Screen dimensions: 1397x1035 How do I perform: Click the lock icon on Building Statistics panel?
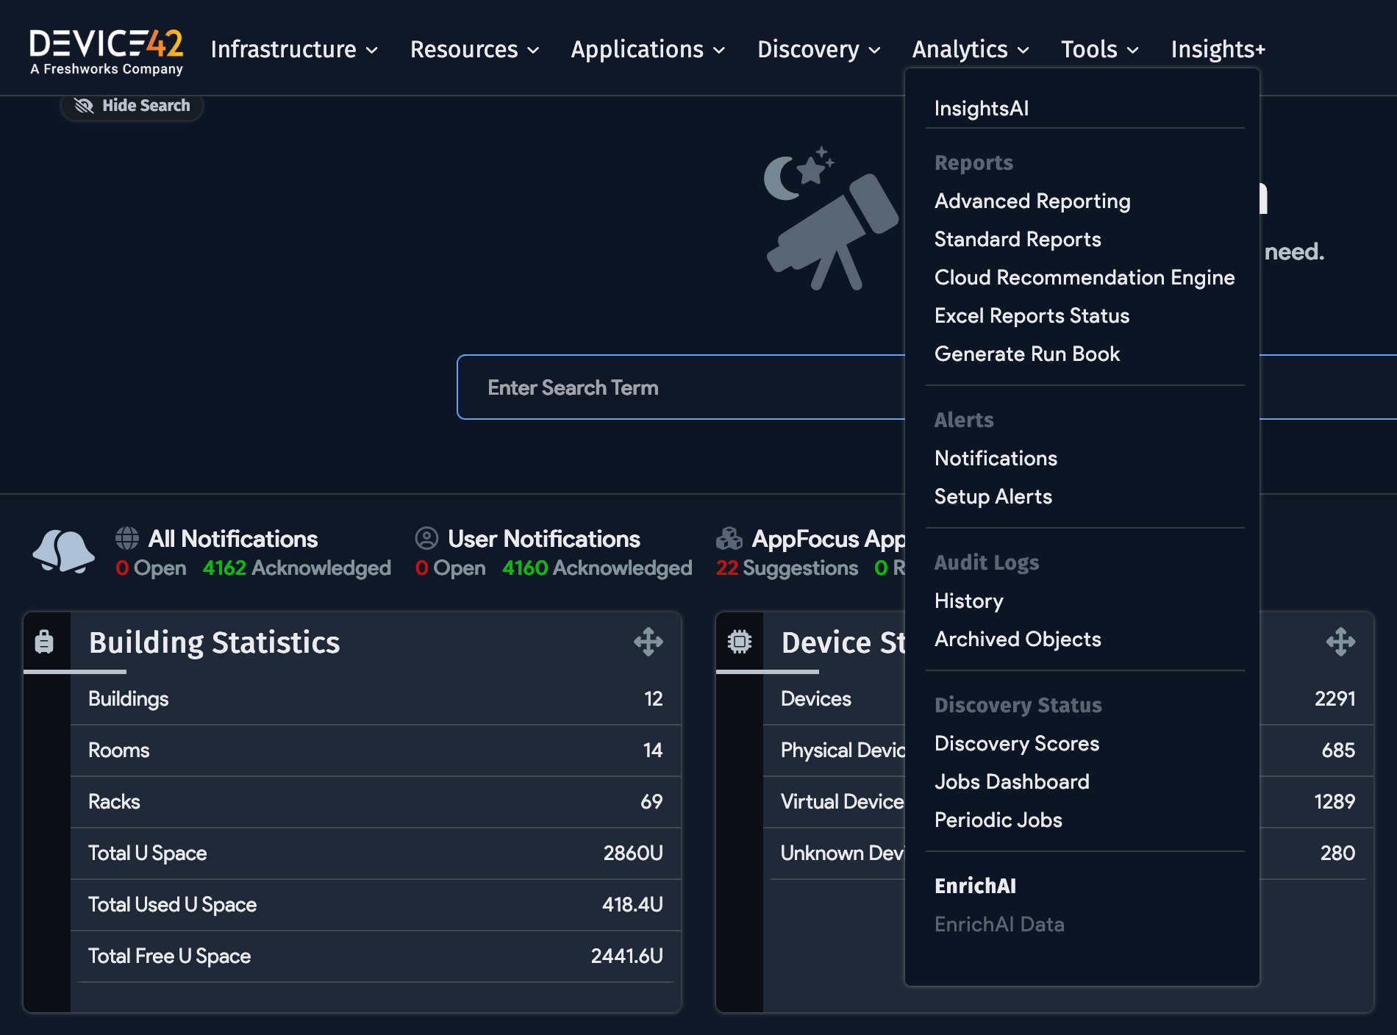pos(44,641)
